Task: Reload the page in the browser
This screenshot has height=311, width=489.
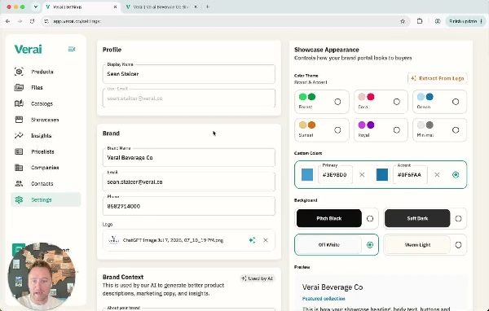Action: [x=32, y=21]
